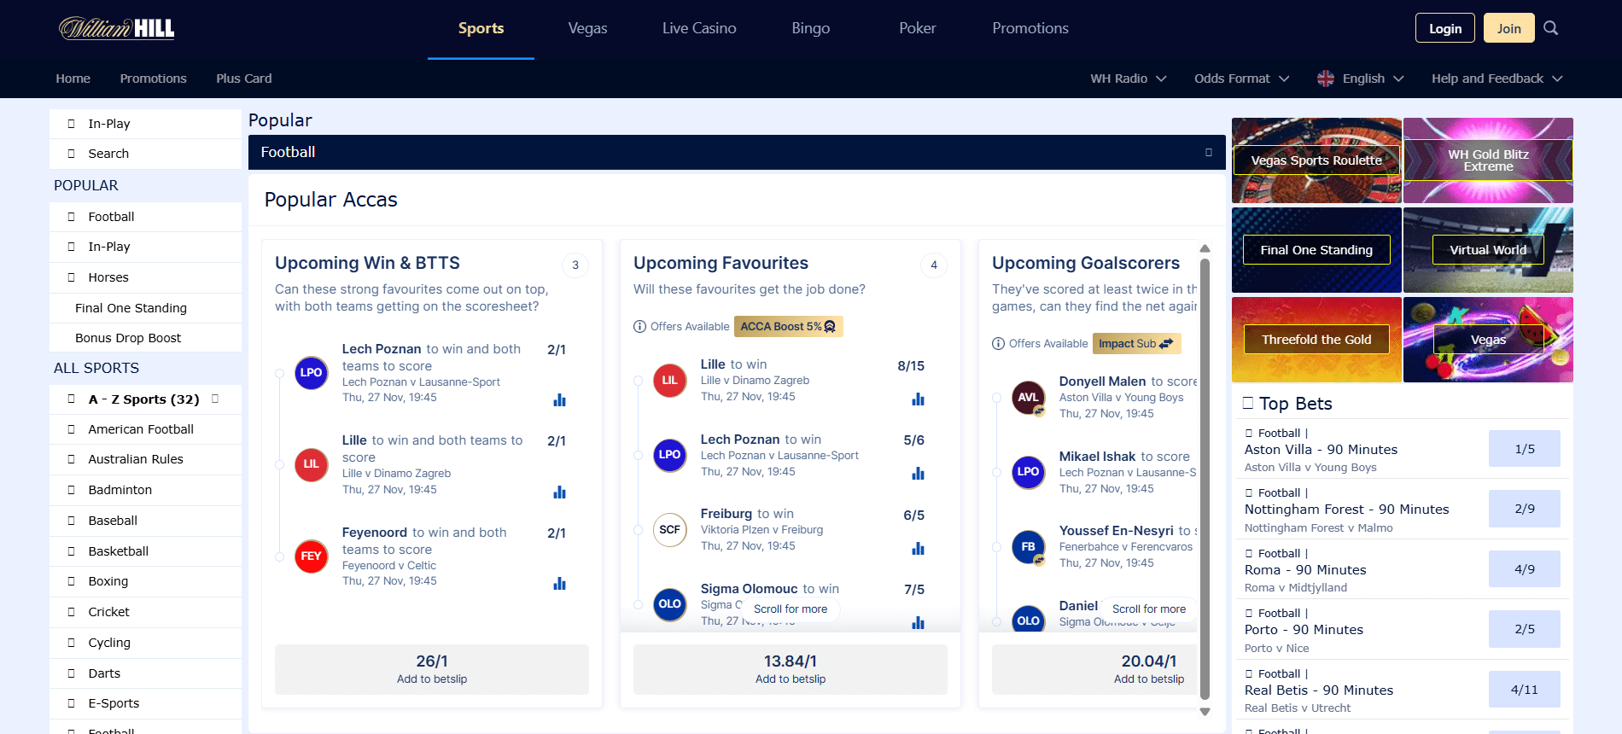Add the 20.04/1 acca to betslip

coord(1094,669)
